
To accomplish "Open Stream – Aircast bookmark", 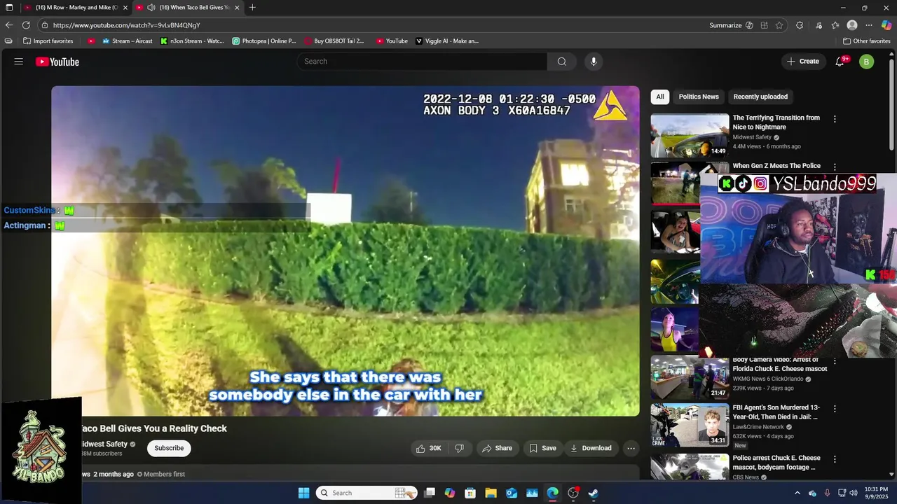I will 128,41.
